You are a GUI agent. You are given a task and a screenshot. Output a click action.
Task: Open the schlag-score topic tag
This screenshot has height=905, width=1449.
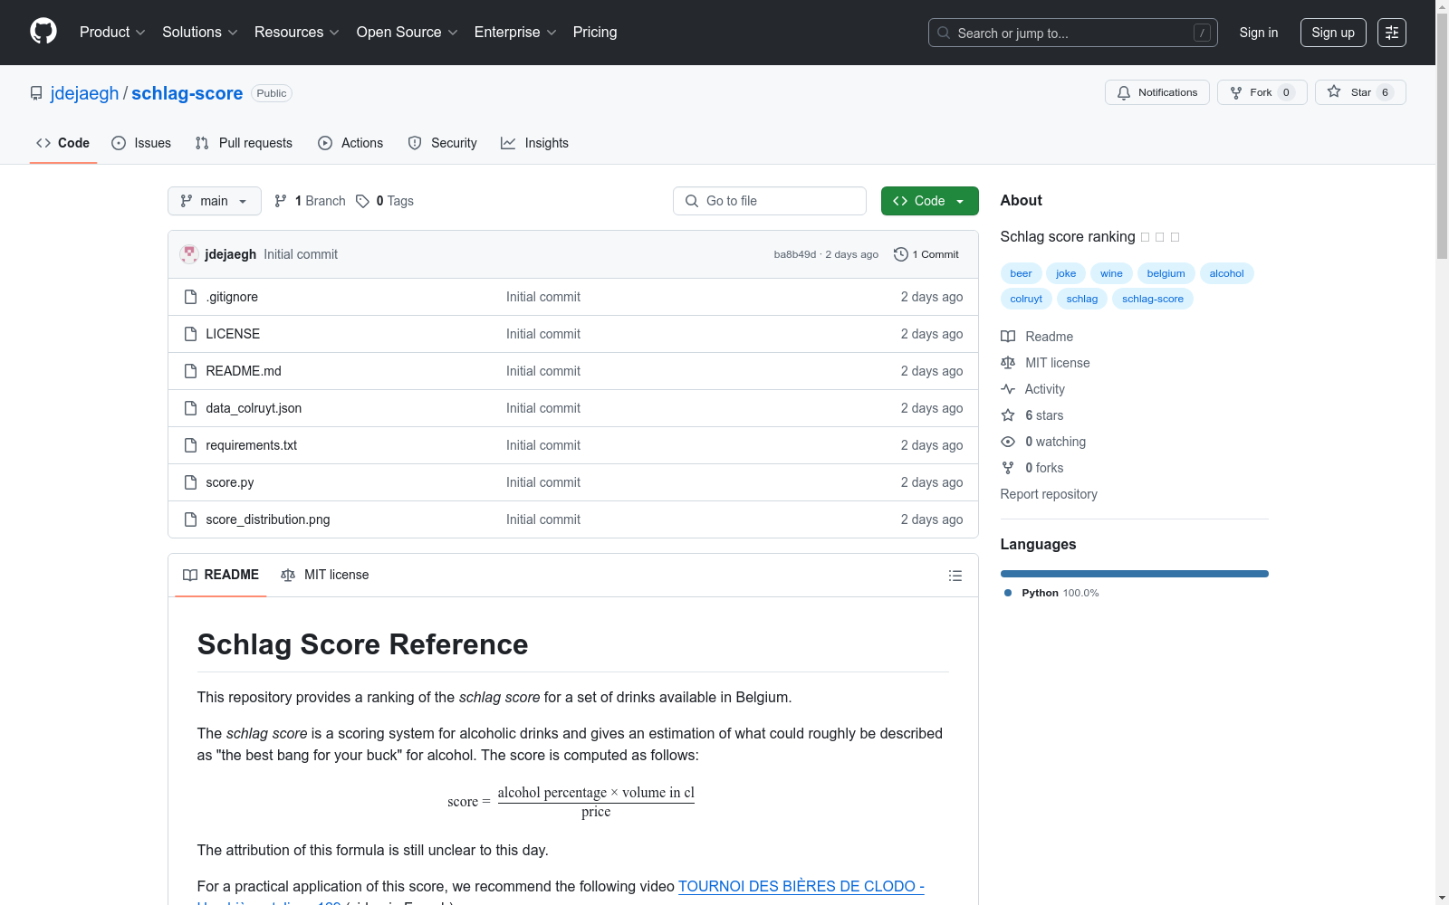1153,299
